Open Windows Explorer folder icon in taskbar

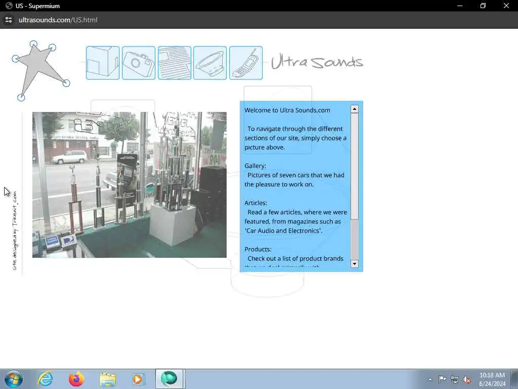tap(108, 379)
